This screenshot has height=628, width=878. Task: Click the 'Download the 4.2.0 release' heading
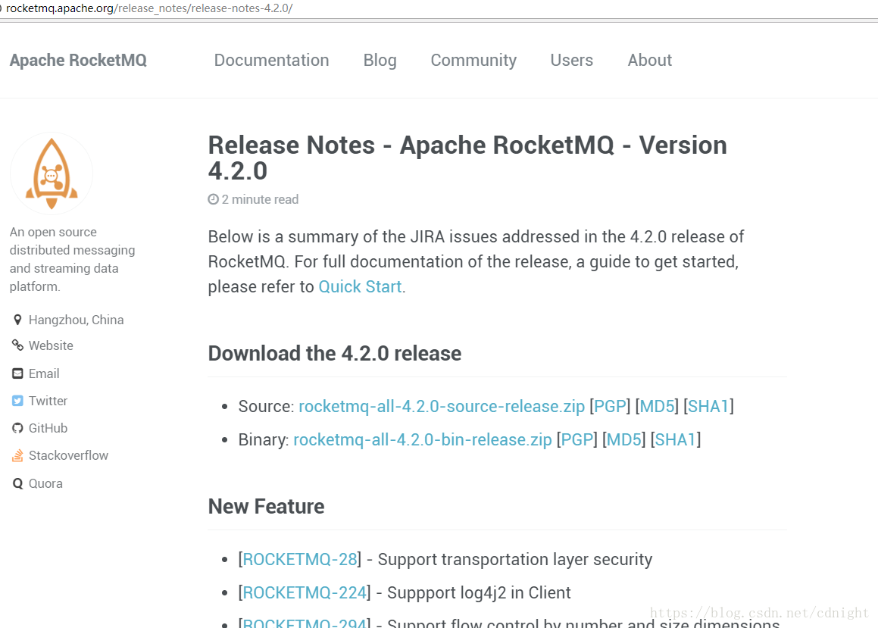click(x=334, y=354)
